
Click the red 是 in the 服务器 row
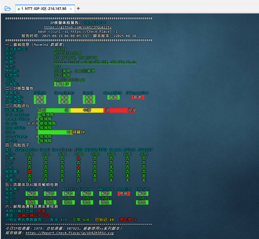(x=29, y=172)
